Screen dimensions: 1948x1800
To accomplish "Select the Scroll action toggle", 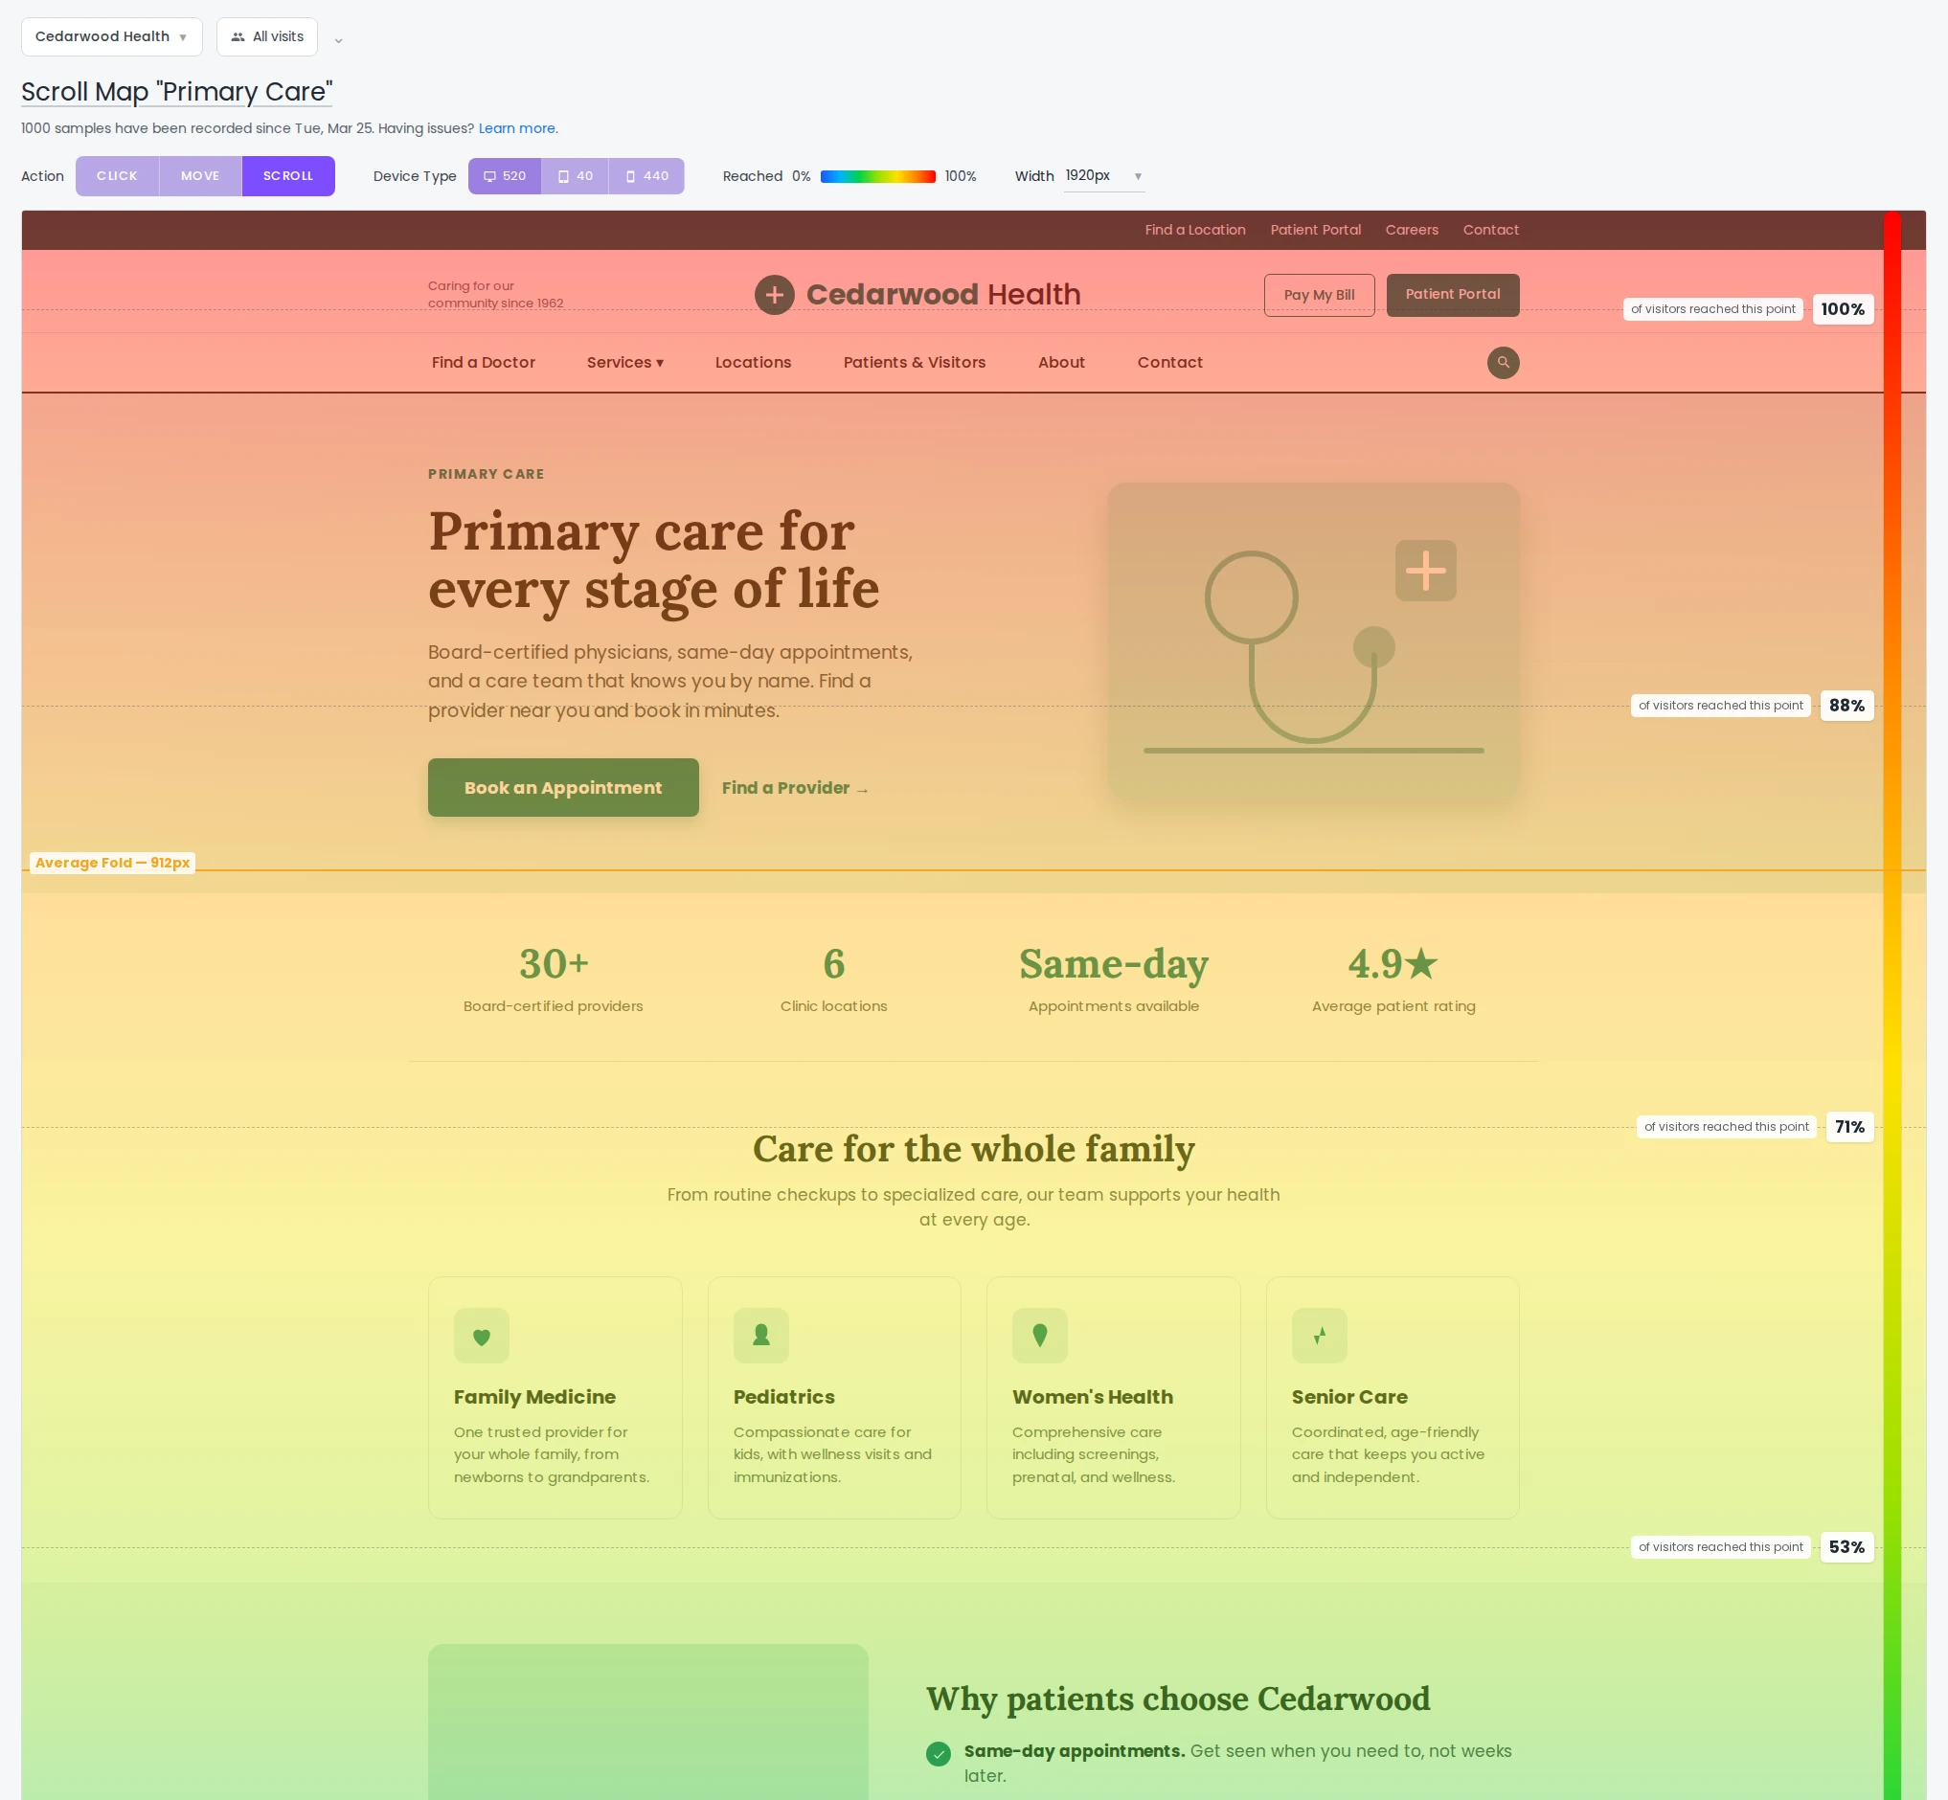I will 288,176.
